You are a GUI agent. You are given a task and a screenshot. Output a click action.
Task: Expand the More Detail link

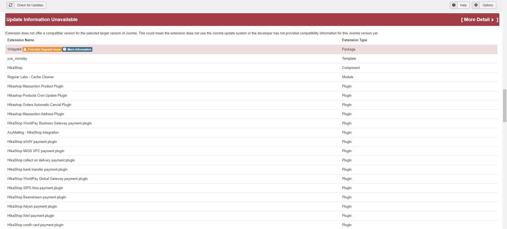coord(480,20)
